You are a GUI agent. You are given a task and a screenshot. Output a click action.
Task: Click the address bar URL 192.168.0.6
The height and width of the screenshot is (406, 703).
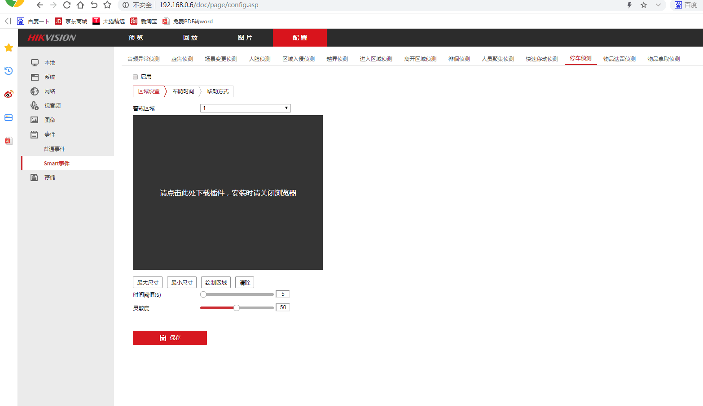tap(209, 5)
